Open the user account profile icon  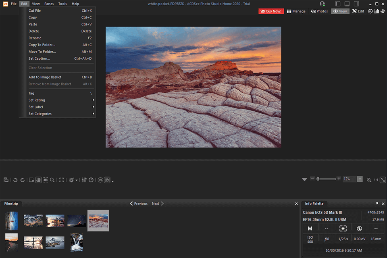322,4
